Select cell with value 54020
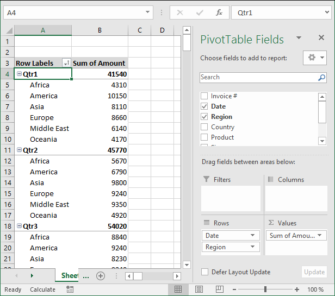Image resolution: width=335 pixels, height=296 pixels. coord(100,226)
